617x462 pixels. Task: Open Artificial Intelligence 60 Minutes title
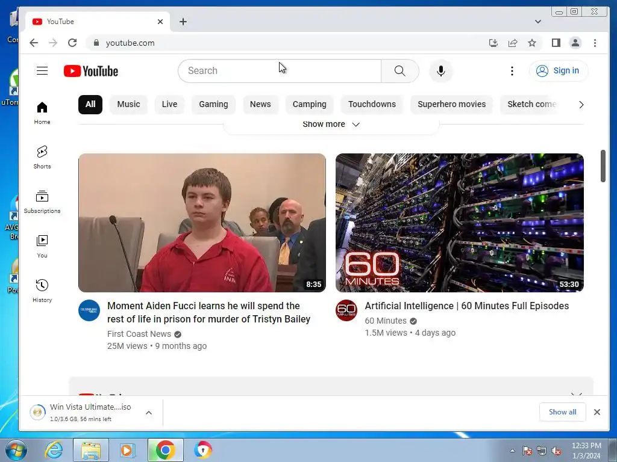(x=467, y=306)
